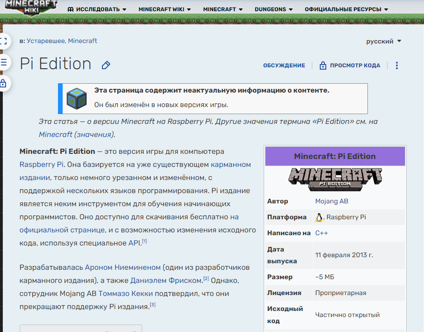Screen dimensions: 424x332
Task: Click the outdated information notice headline
Action: click(212, 90)
